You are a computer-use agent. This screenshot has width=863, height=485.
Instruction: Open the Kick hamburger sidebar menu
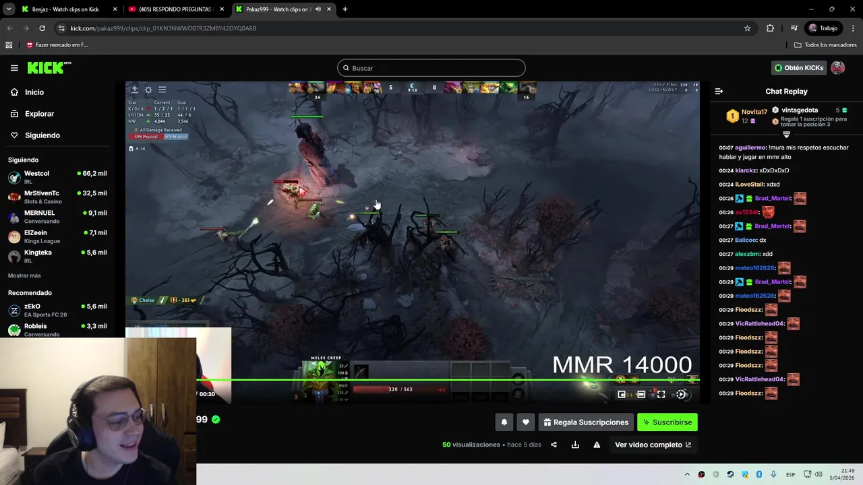(14, 68)
